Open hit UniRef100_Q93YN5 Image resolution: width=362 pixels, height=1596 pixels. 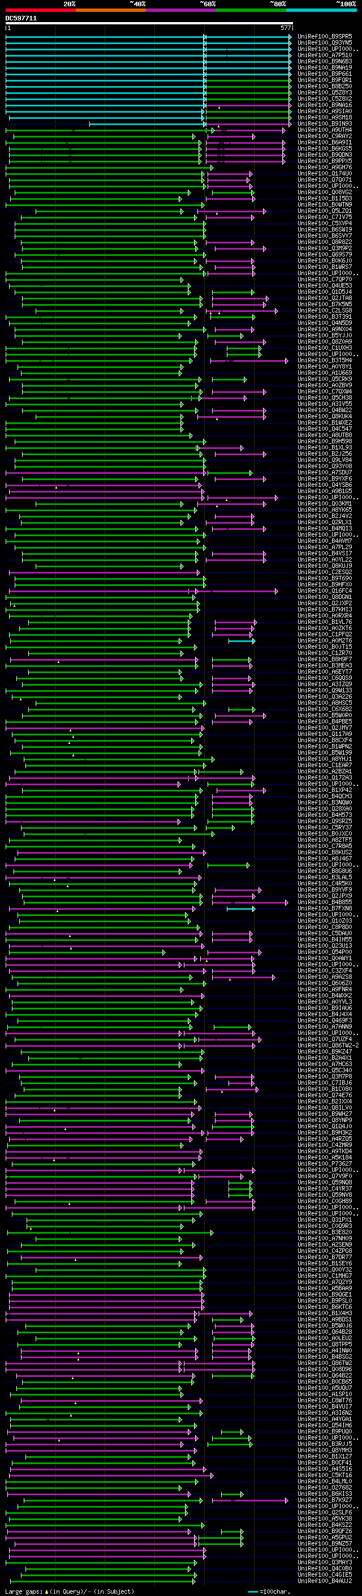(x=325, y=43)
